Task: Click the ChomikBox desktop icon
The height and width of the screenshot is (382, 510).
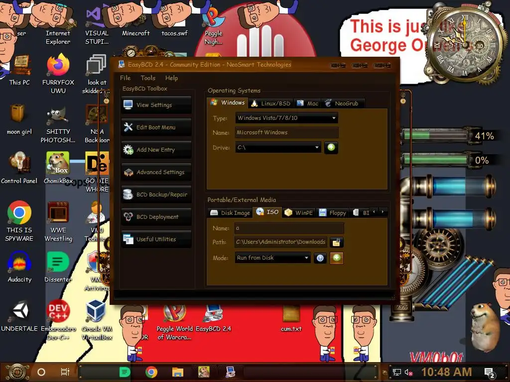Action: [58, 168]
